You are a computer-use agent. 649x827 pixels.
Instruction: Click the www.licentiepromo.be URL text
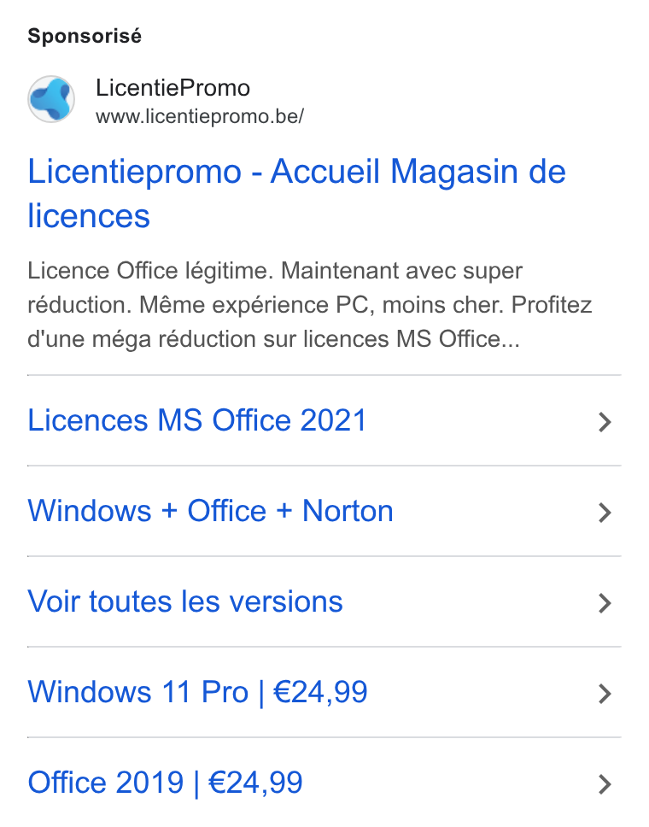coord(200,116)
